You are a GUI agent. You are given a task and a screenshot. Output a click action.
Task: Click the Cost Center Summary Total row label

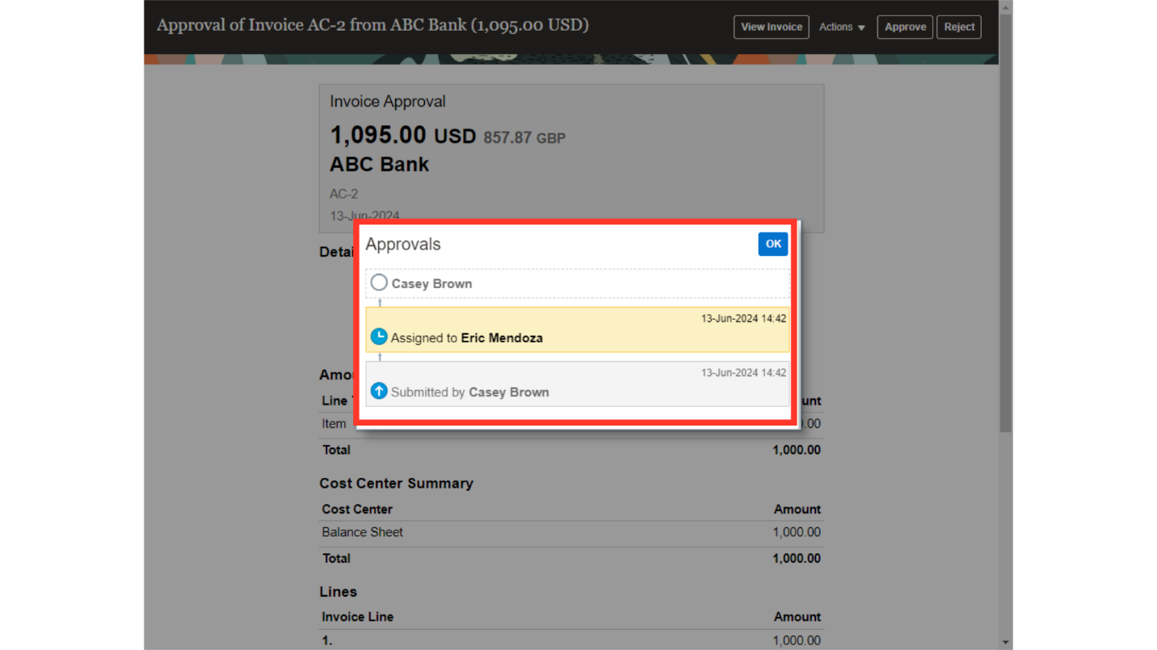tap(336, 558)
